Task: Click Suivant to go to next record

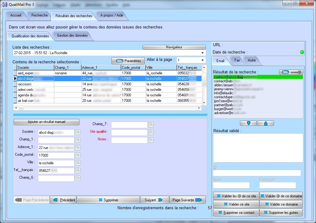Action: click(154, 200)
